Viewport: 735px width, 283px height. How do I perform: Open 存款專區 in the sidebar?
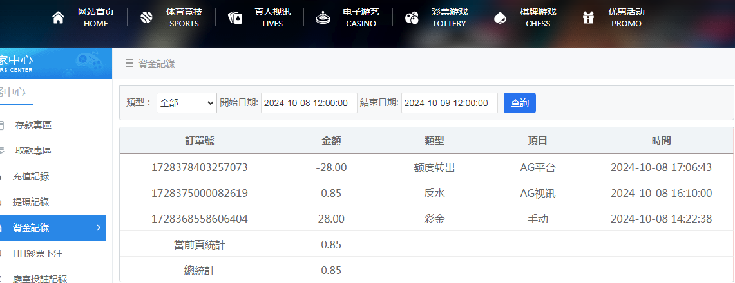[x=33, y=125]
